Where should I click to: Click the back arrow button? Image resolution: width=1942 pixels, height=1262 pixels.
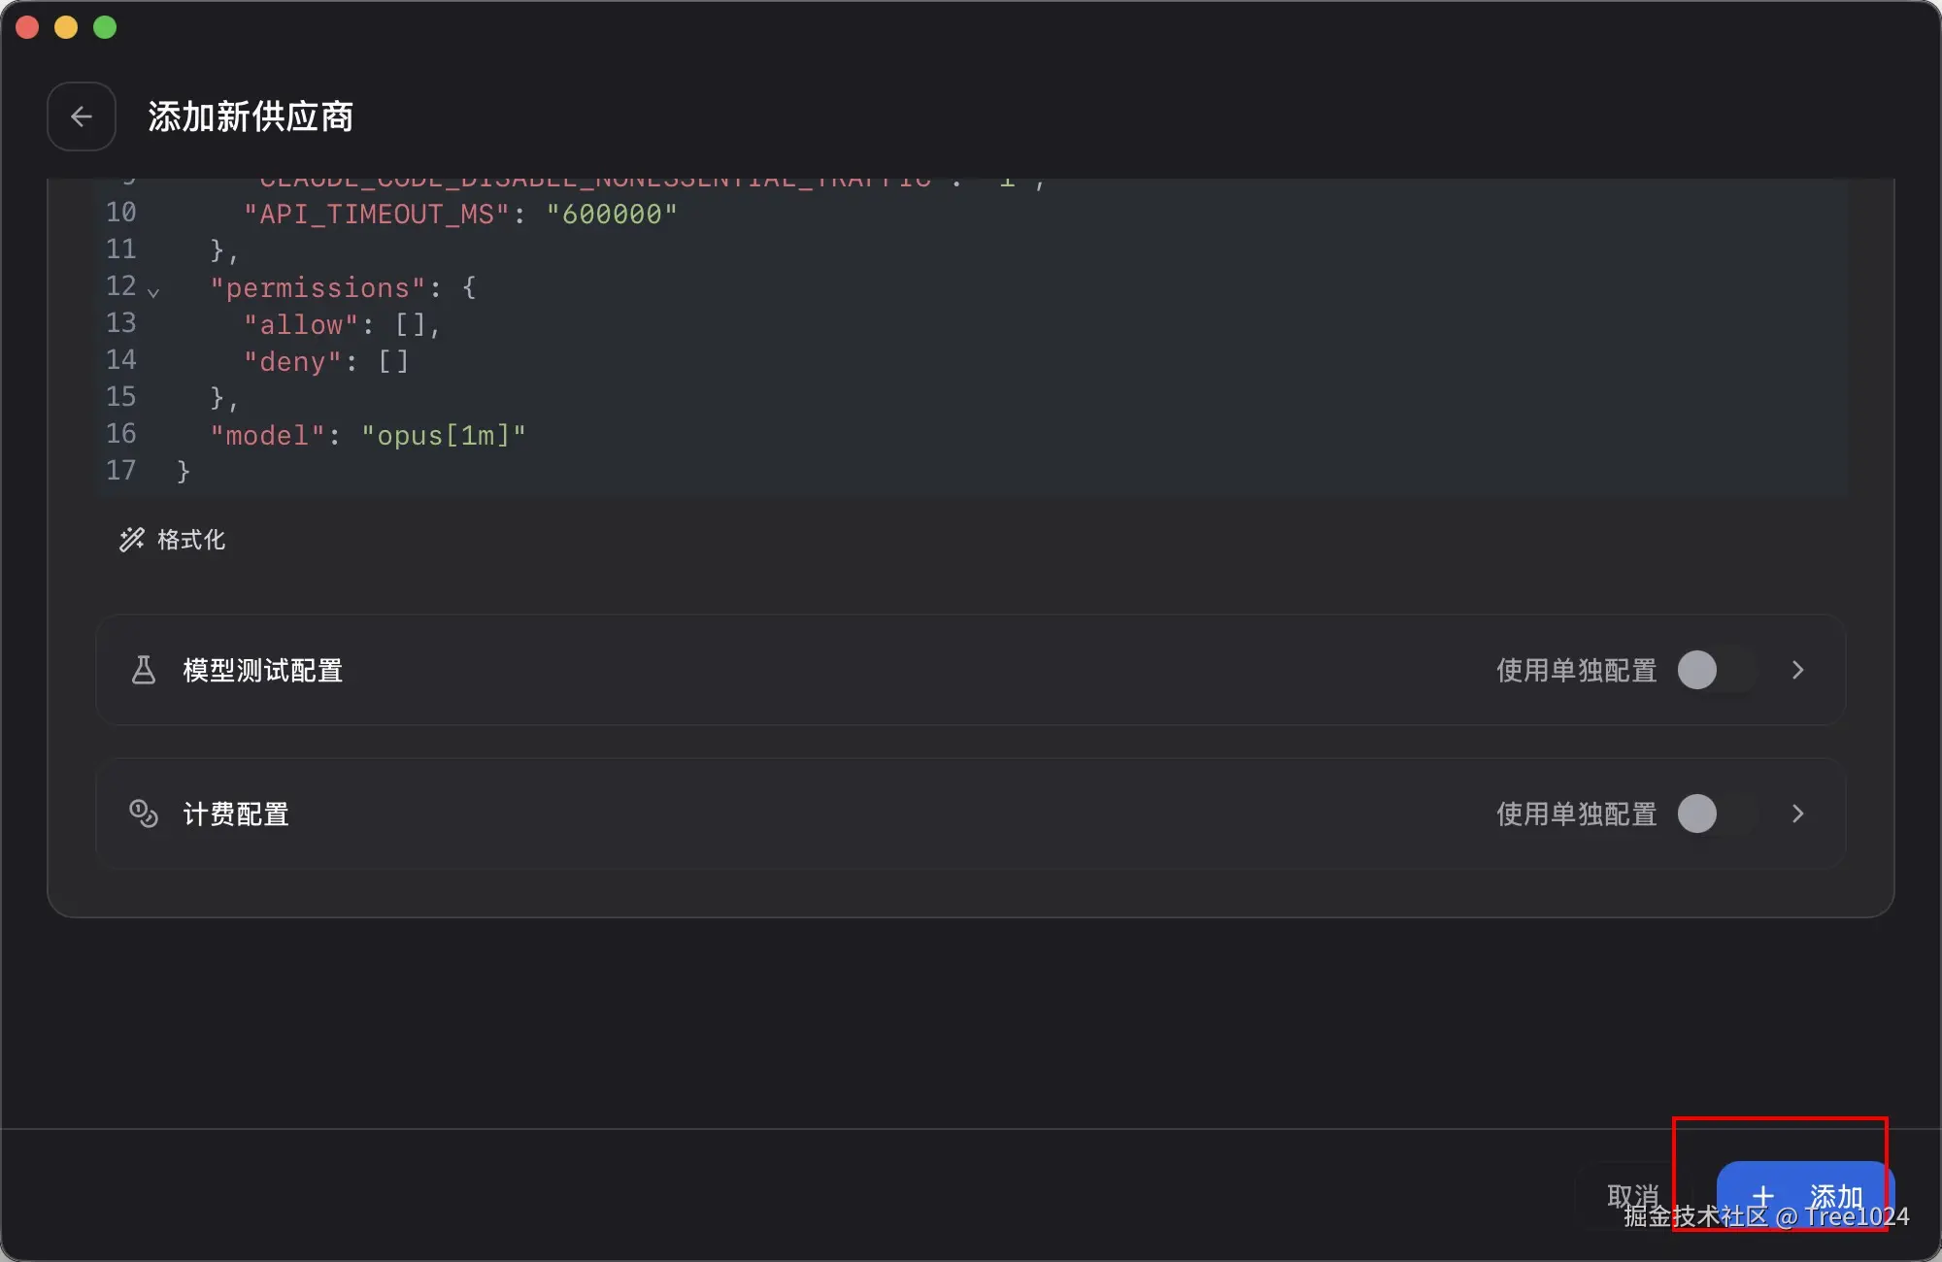pos(82,116)
